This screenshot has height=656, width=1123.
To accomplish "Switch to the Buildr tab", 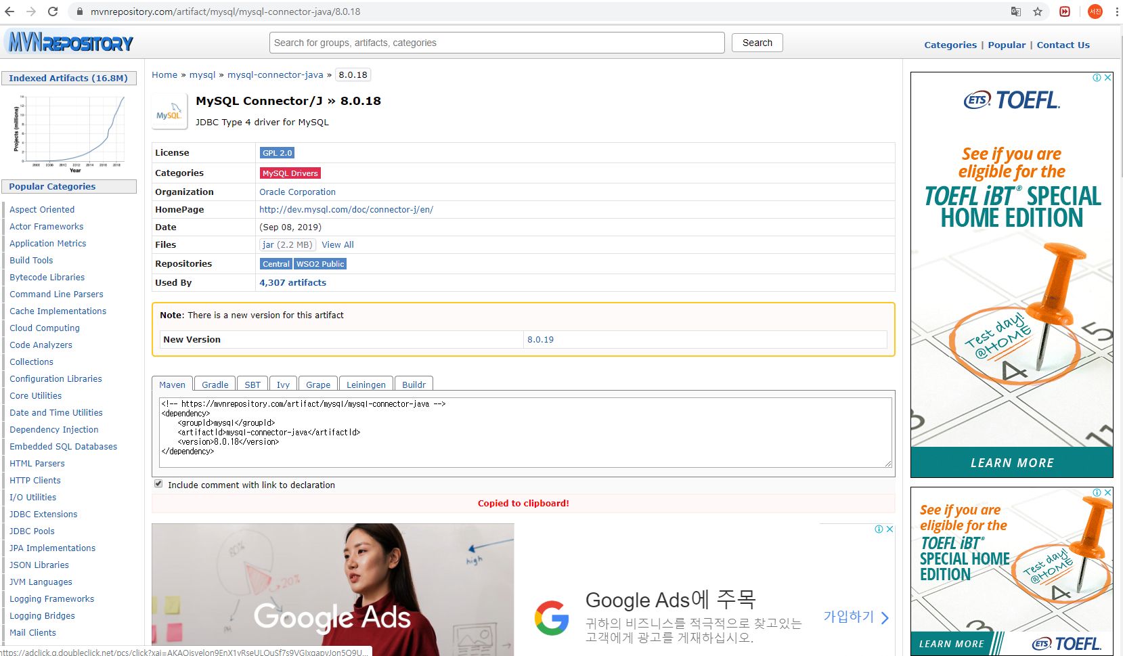I will 414,385.
